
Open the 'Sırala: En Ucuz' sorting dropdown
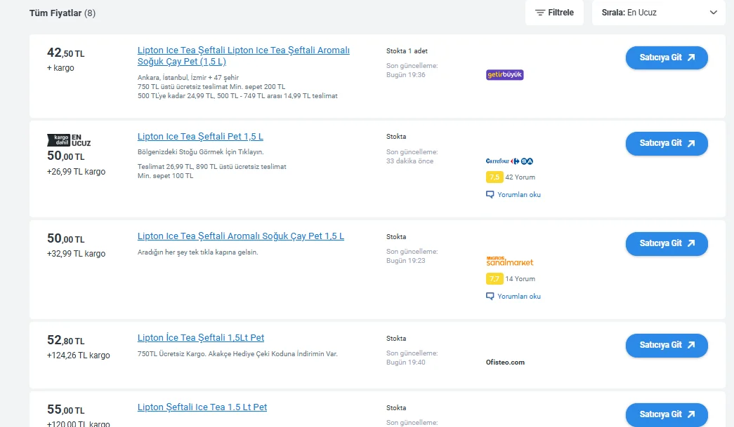click(658, 13)
